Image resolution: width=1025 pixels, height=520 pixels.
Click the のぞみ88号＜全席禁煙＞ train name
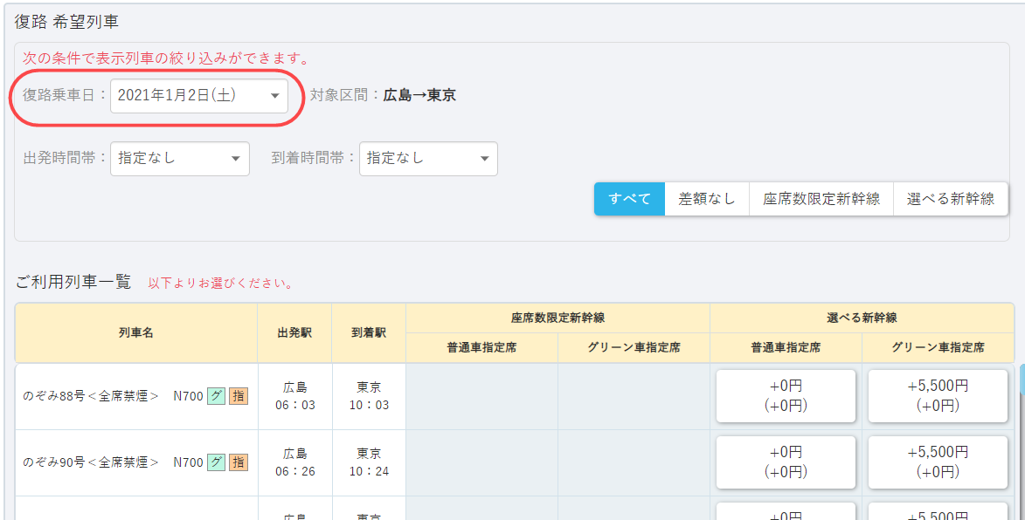coord(91,397)
